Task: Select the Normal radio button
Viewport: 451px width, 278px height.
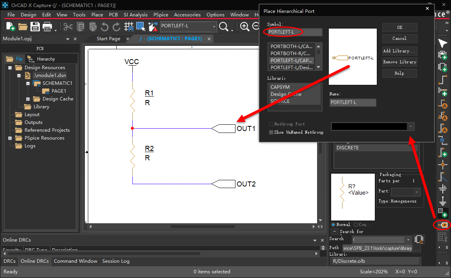Action: point(333,224)
